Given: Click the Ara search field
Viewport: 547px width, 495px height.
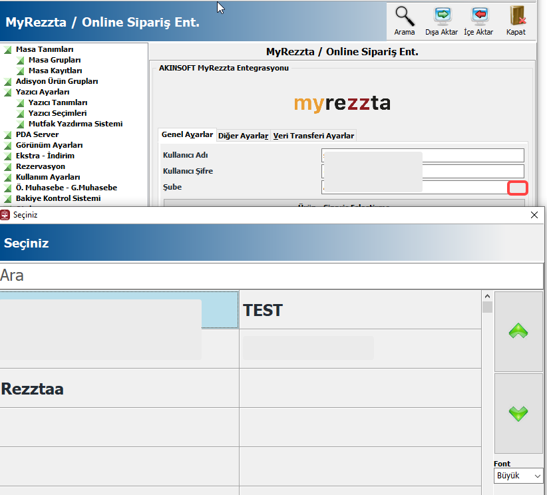Looking at the screenshot, I should pos(272,275).
